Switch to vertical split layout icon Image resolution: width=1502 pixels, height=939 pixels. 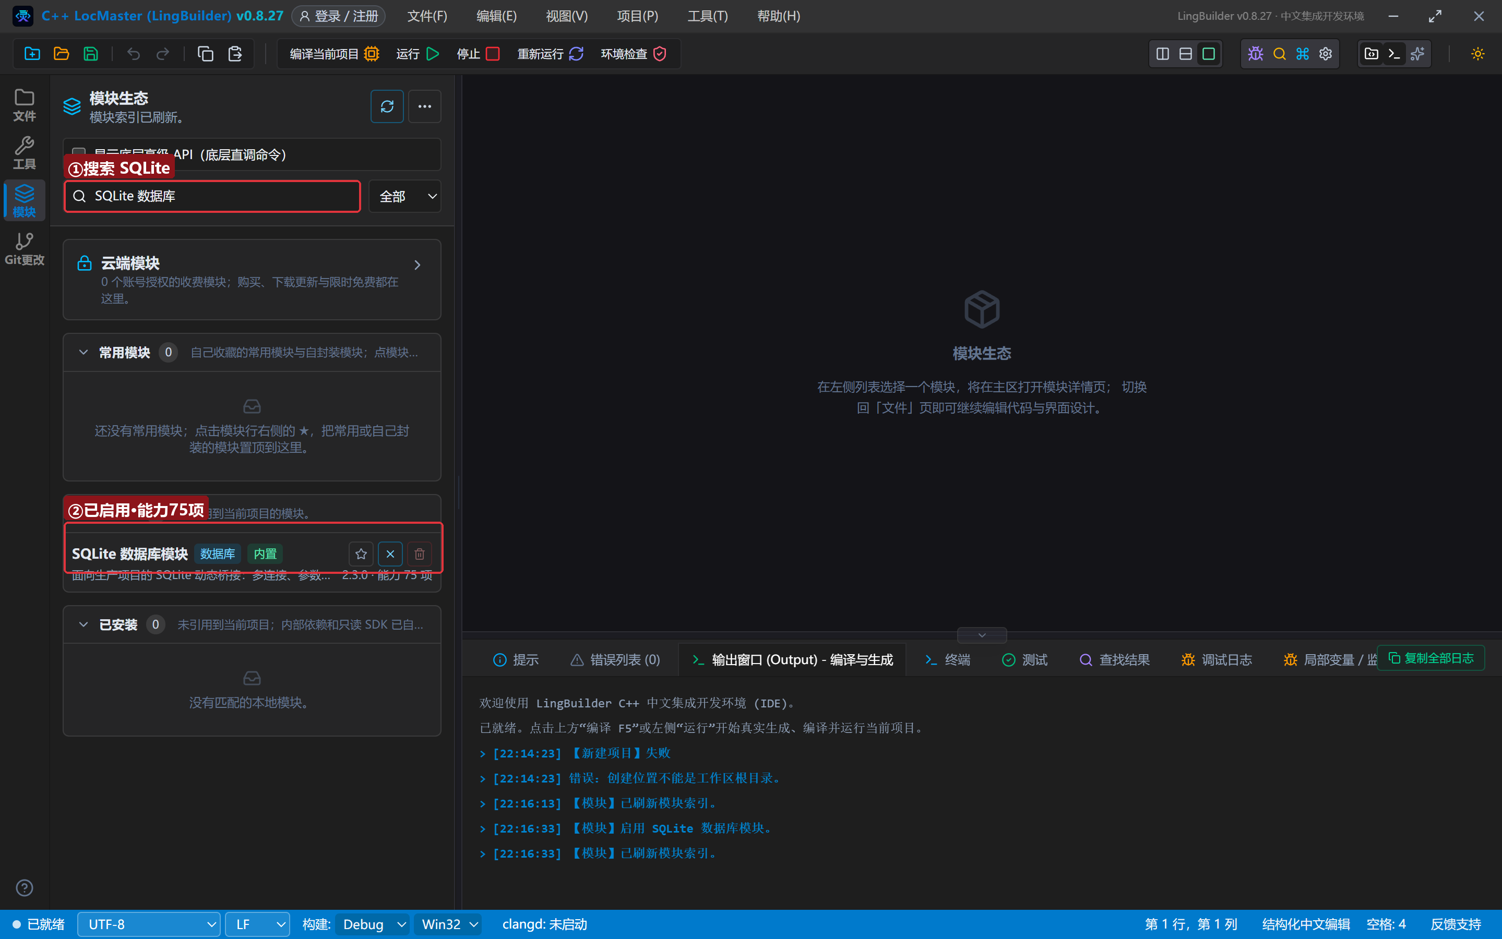(x=1163, y=54)
